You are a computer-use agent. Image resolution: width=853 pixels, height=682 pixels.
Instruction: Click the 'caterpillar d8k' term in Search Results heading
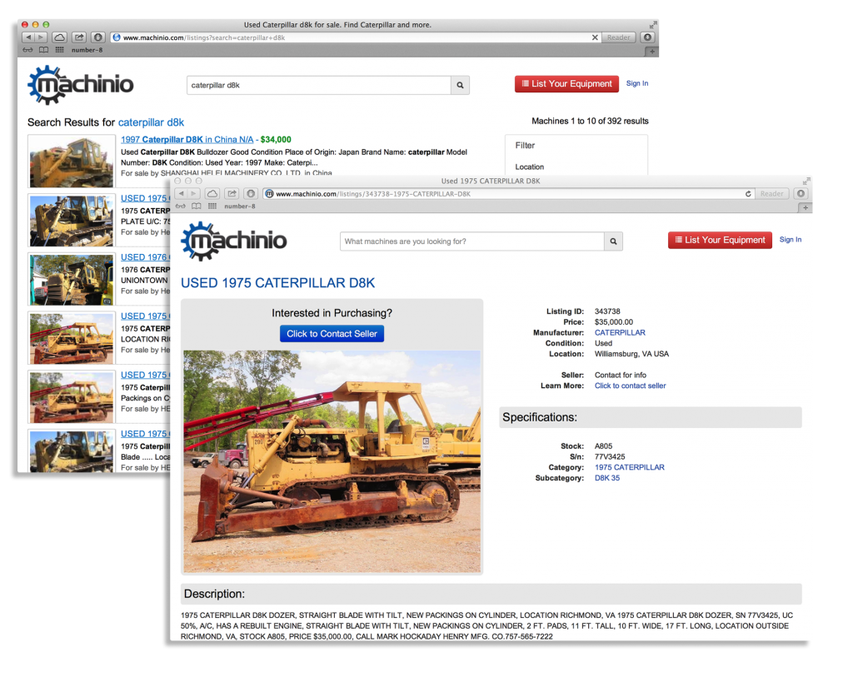[x=152, y=123]
